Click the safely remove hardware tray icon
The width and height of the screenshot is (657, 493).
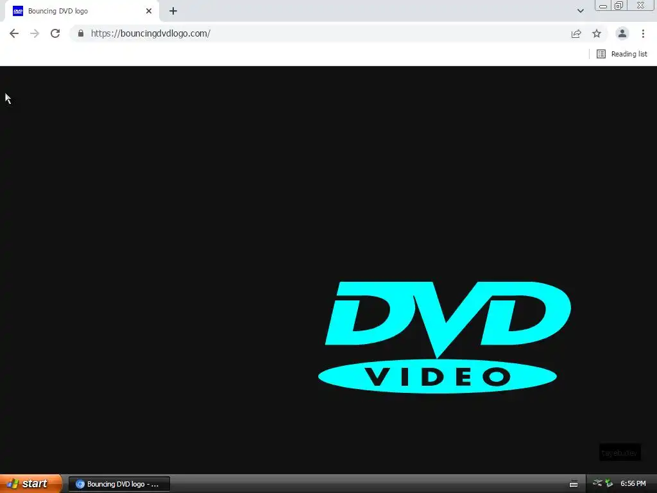[x=609, y=483]
